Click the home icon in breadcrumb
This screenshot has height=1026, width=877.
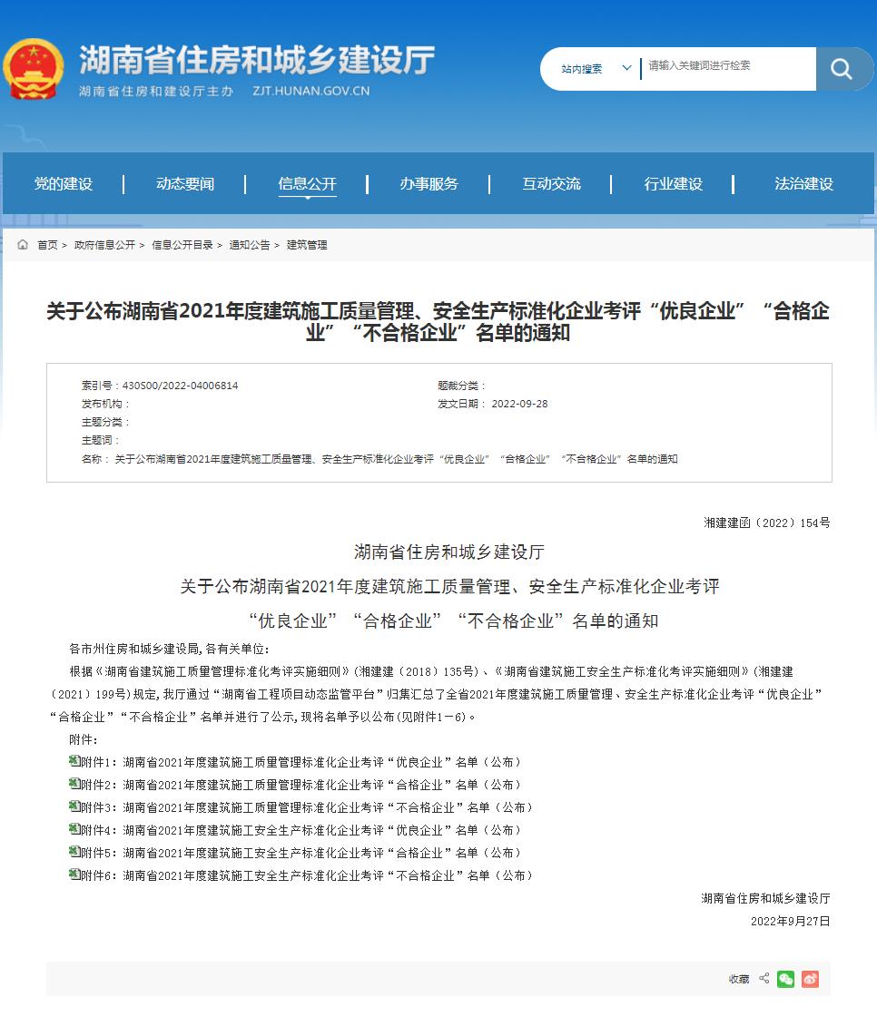pyautogui.click(x=23, y=245)
